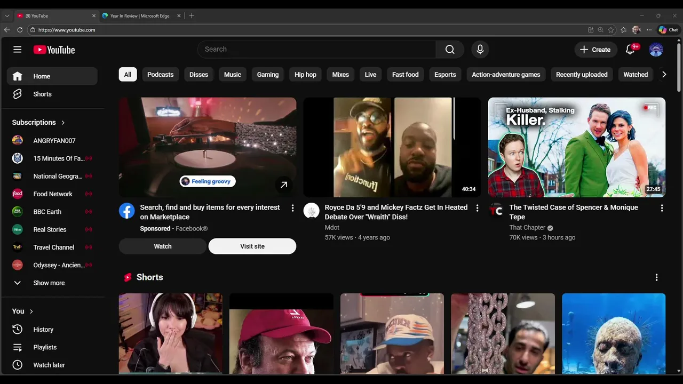Open more options for Spencer & Monique Tepe video
Image resolution: width=683 pixels, height=384 pixels.
pos(662,208)
